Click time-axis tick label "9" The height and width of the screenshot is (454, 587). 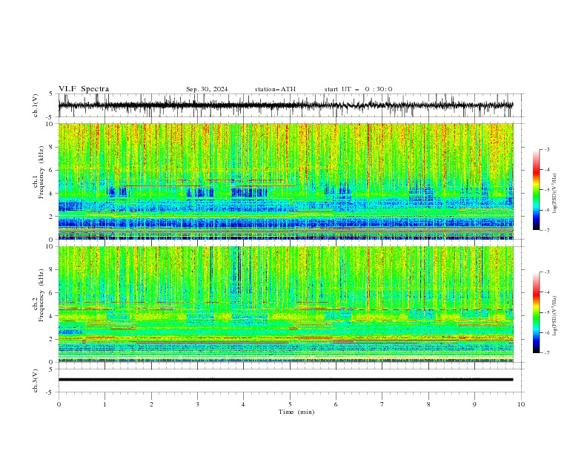(x=474, y=404)
